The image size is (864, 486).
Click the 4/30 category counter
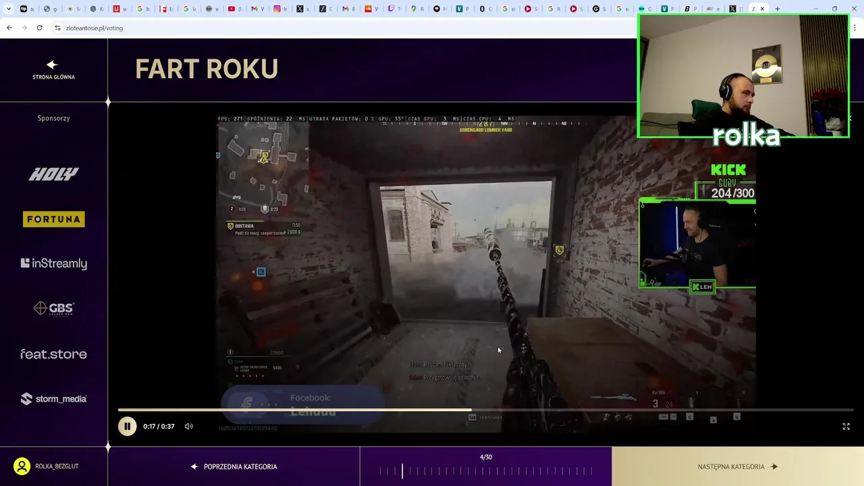(x=486, y=457)
